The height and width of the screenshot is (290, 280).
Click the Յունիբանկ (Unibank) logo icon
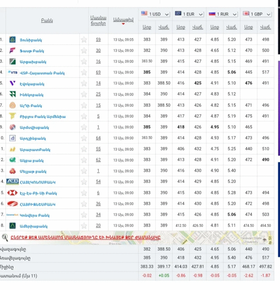pyautogui.click(x=12, y=40)
